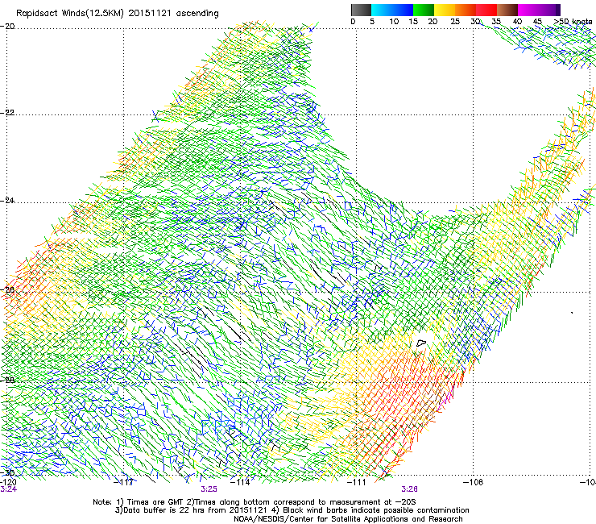Select the cyan 5-10 knots color segment
This screenshot has width=596, height=524.
(x=382, y=10)
